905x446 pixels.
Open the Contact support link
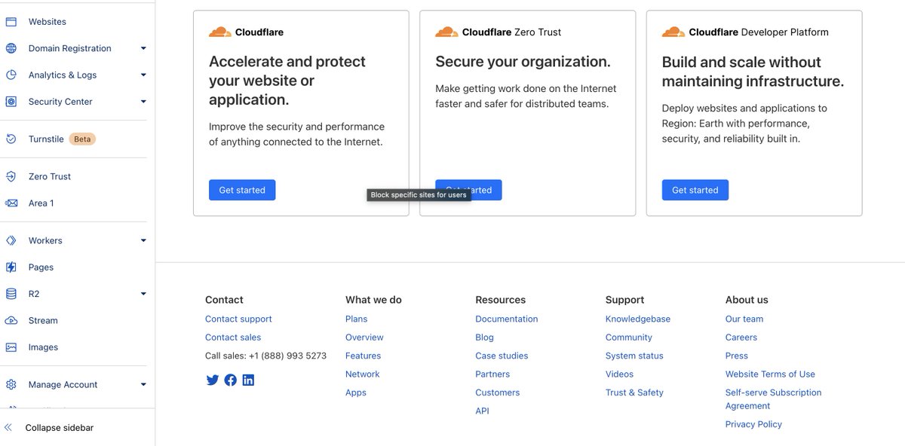[x=238, y=319]
